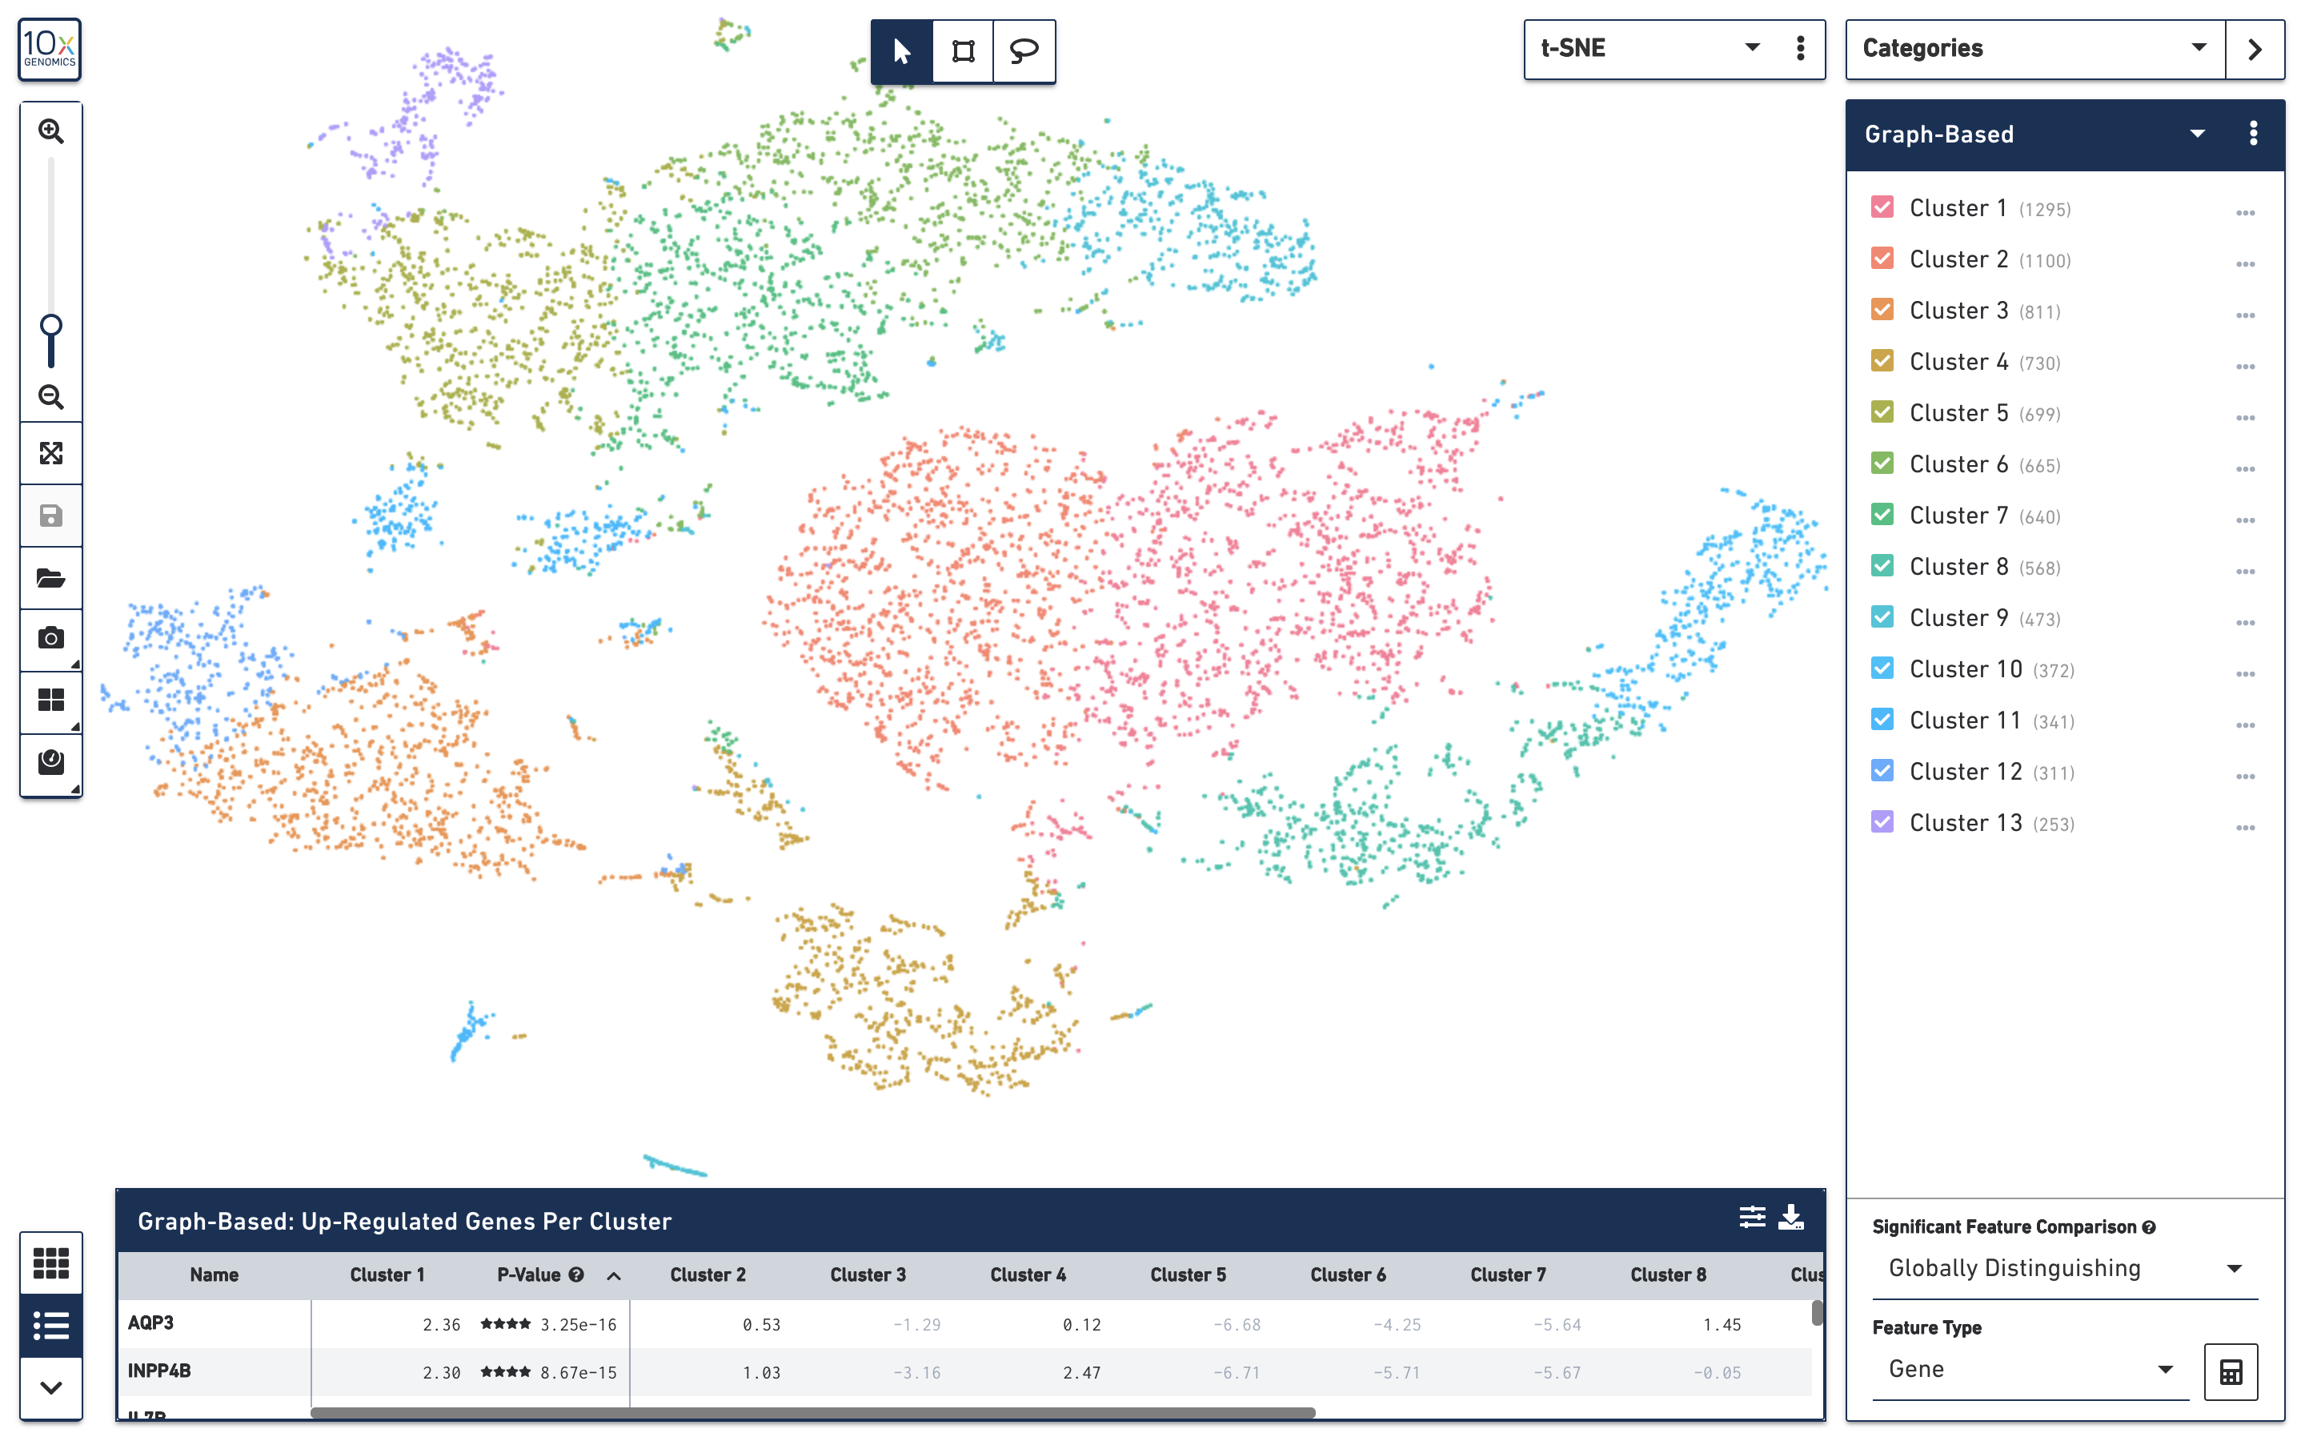Screen dimensions: 2305x1441
Task: Switch to heatmap grid view
Action: pyautogui.click(x=50, y=1264)
